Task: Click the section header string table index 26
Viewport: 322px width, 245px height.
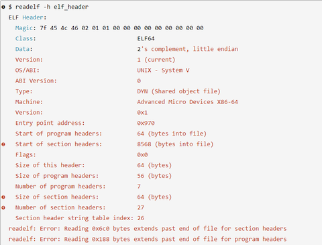Action: pos(141,218)
